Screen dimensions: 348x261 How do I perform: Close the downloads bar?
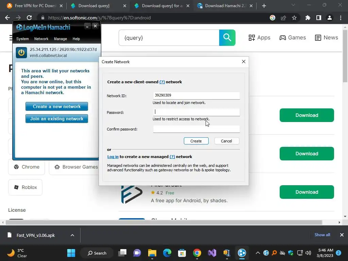(x=342, y=235)
